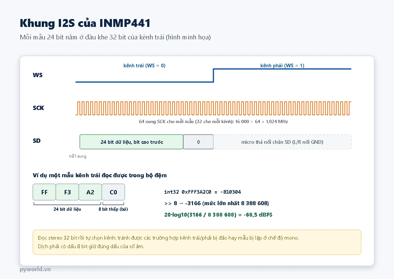This screenshot has width=394, height=279.
Task: Click the C0 low byte box
Action: pyautogui.click(x=113, y=192)
